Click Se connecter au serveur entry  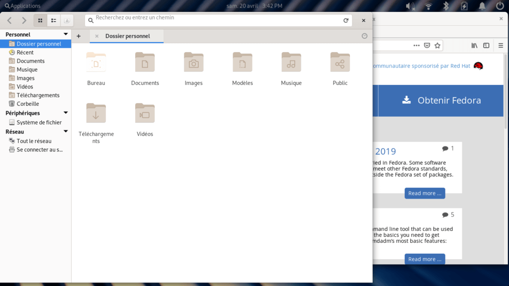pos(36,150)
